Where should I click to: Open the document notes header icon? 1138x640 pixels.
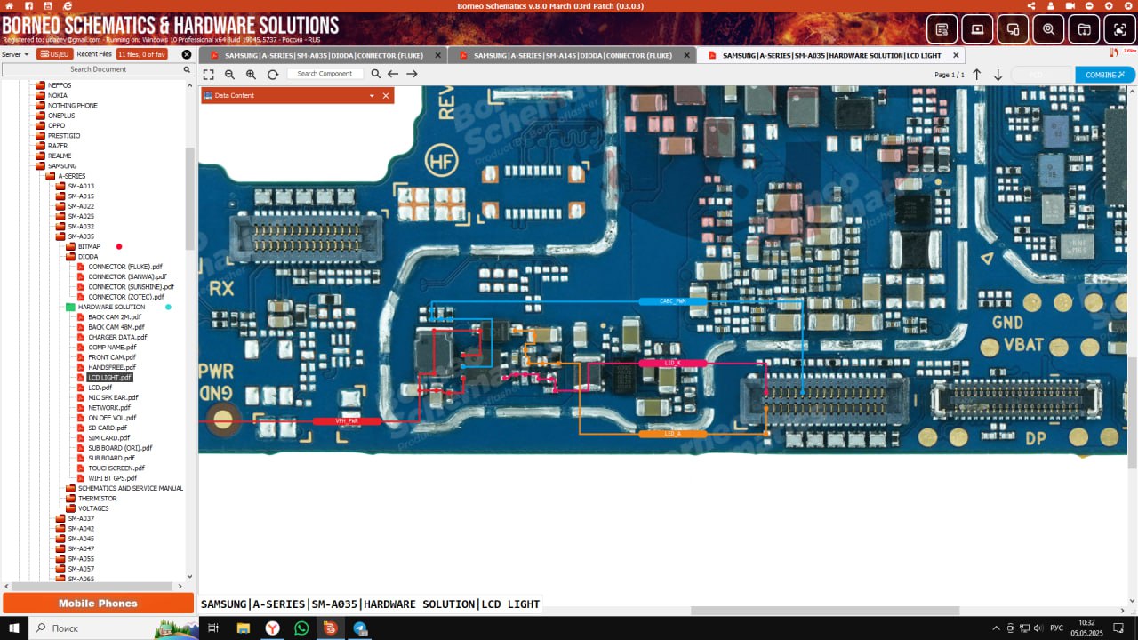pos(942,29)
